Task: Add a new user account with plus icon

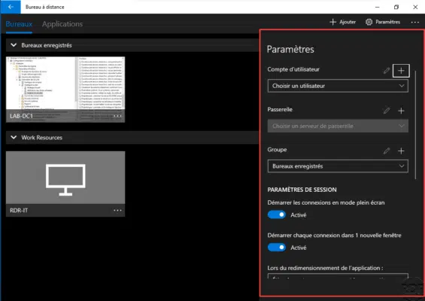Action: click(x=401, y=71)
